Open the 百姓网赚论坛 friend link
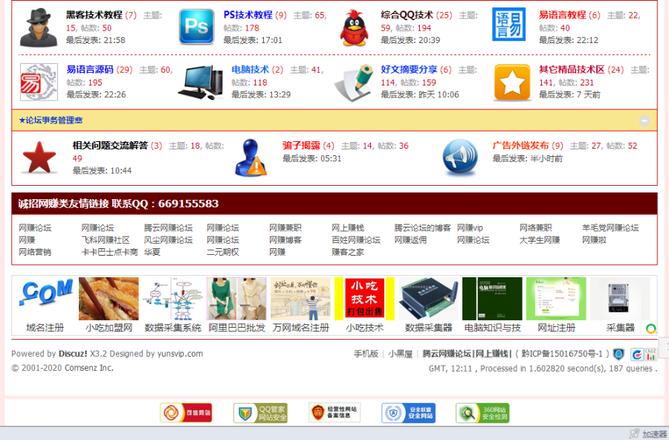This screenshot has width=669, height=440. click(x=356, y=240)
